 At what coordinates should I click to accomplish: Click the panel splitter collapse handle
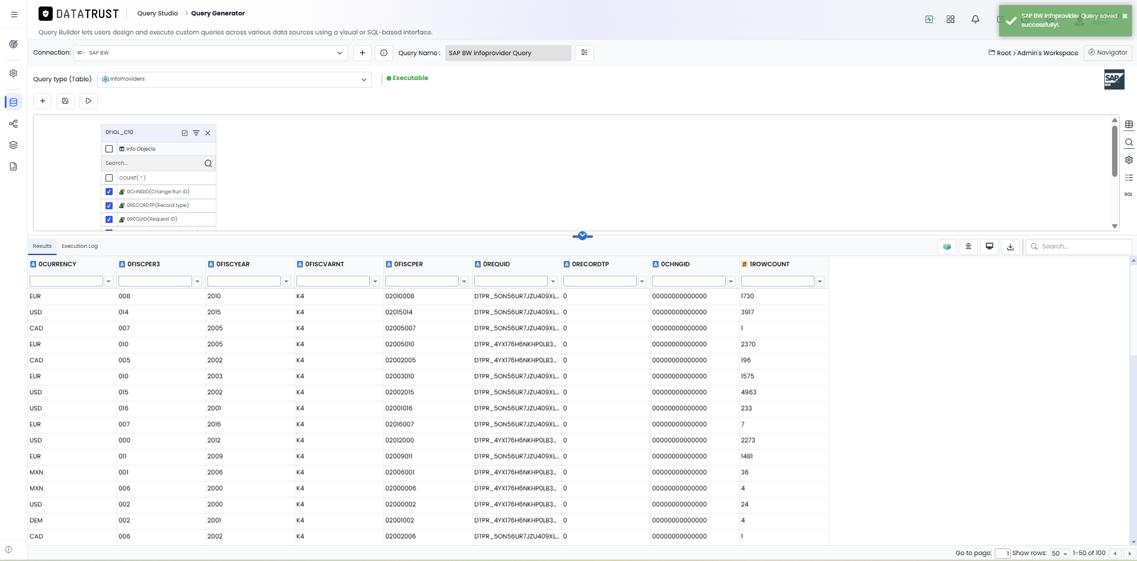pyautogui.click(x=583, y=235)
